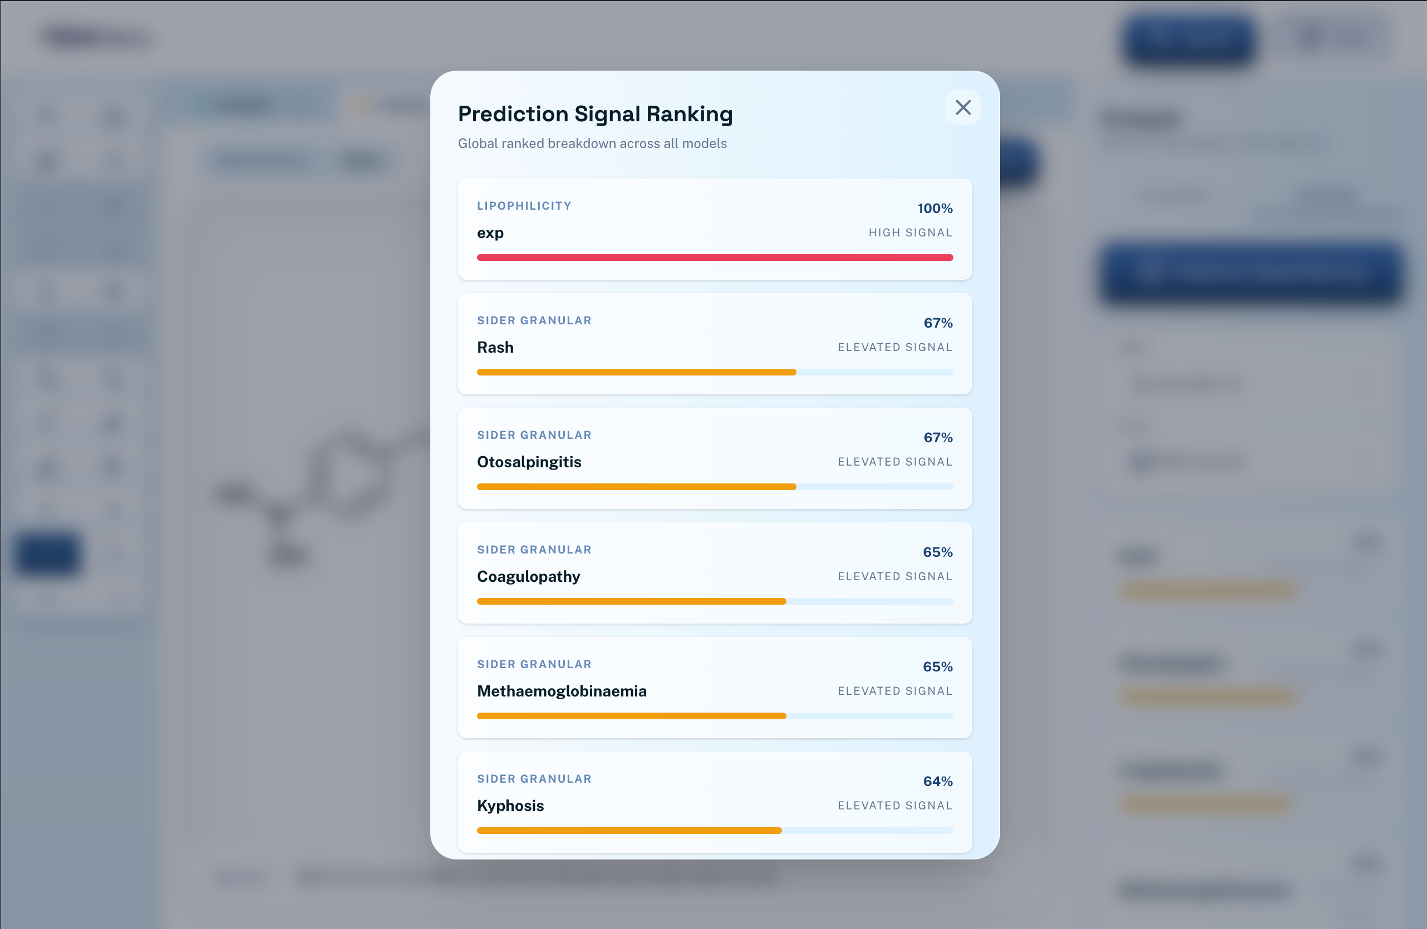Close the Prediction Signal Ranking dialog
Screen dimensions: 1427x929
(x=962, y=107)
